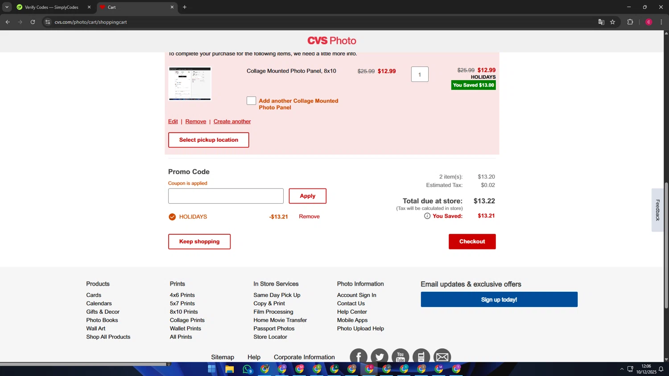
Task: Reload the page with the refresh icon
Action: (33, 22)
